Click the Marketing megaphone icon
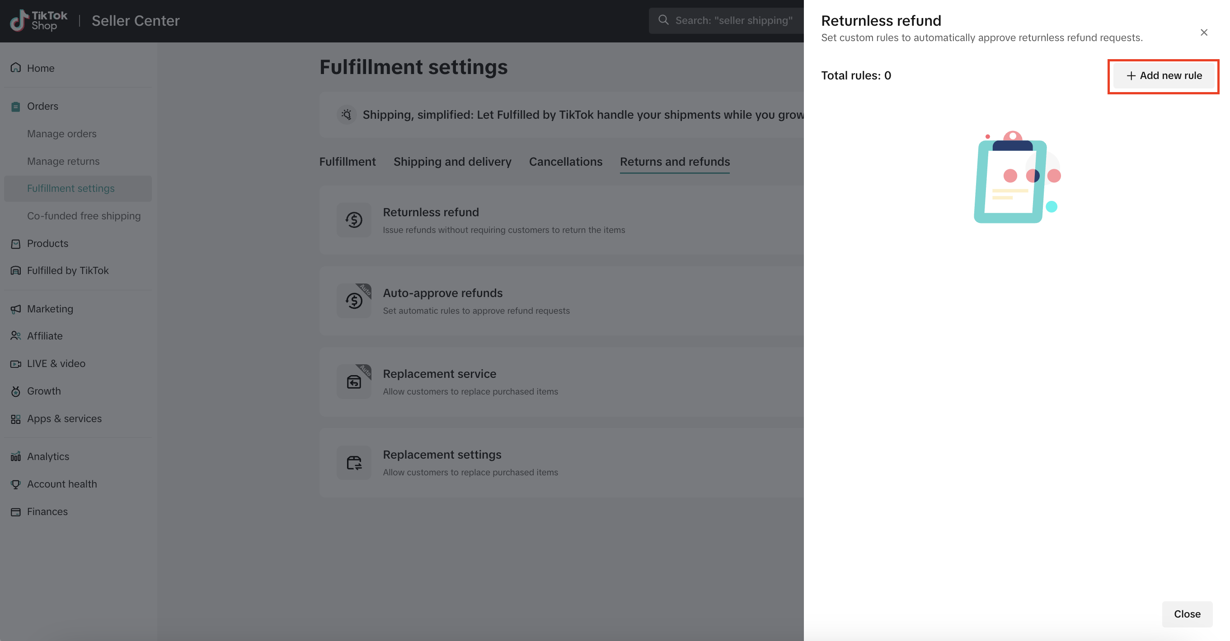The height and width of the screenshot is (641, 1230). [16, 309]
